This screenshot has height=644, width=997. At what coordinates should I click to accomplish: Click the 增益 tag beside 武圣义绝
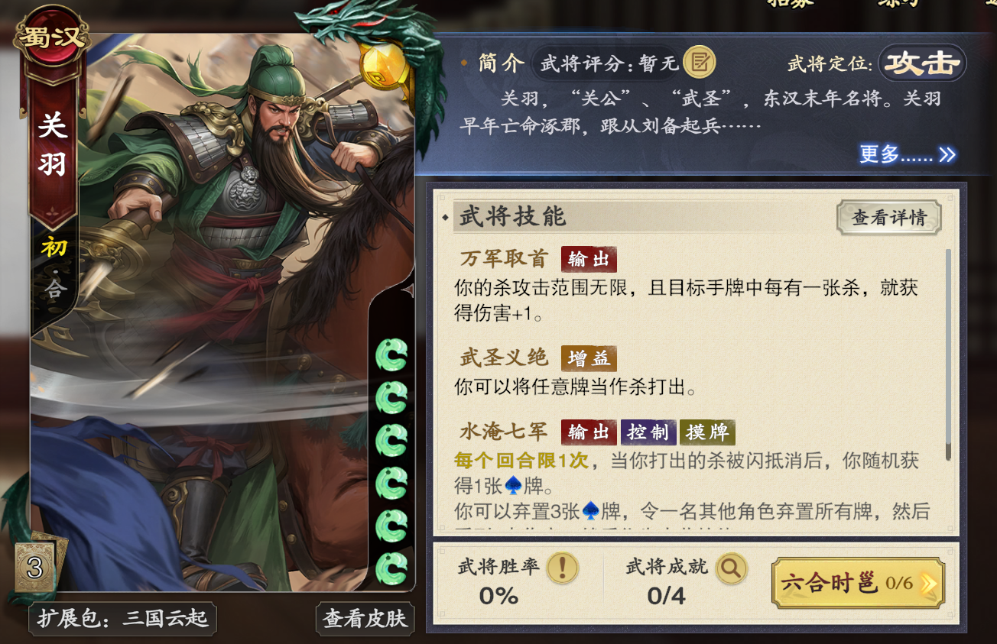click(589, 358)
